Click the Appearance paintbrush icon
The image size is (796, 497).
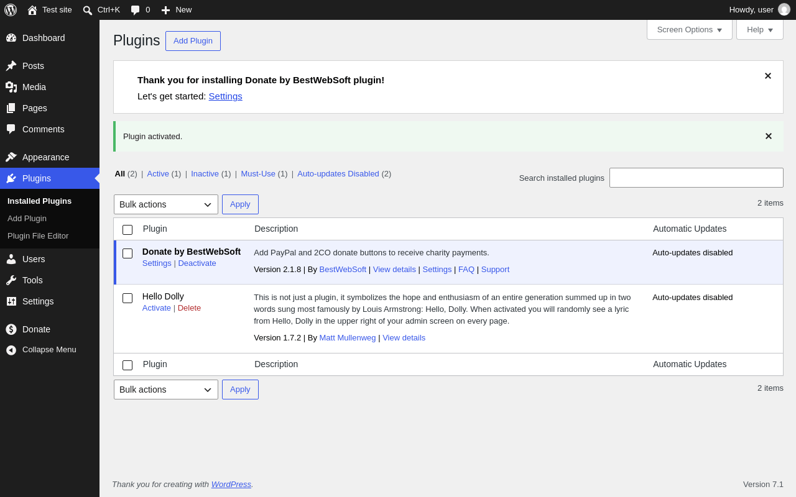[11, 157]
